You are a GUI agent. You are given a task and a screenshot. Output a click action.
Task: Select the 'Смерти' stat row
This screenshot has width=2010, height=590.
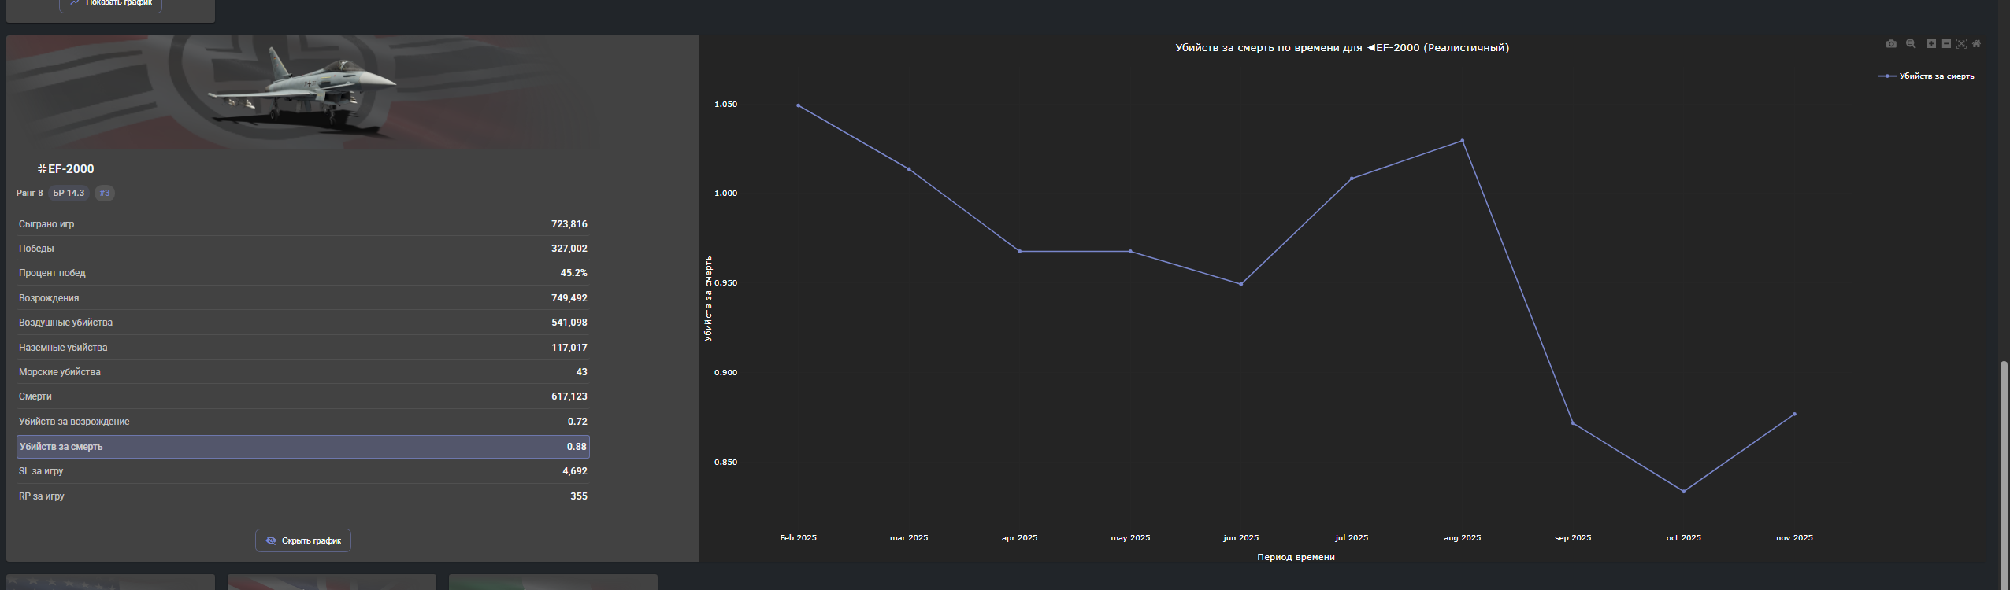303,396
